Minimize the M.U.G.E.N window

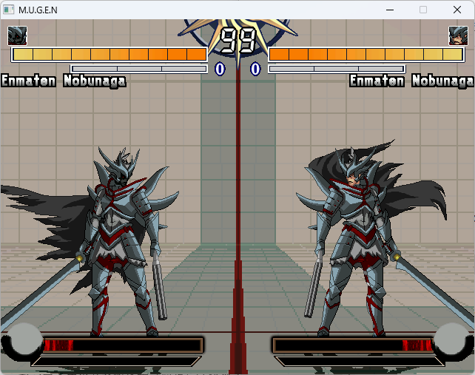pos(390,10)
